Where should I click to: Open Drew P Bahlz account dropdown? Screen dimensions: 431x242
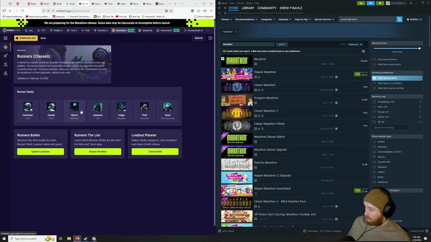point(397,3)
